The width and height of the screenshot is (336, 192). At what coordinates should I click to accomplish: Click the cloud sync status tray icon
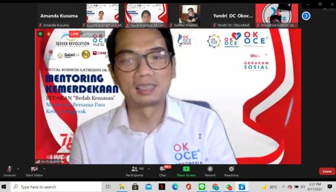point(290,187)
